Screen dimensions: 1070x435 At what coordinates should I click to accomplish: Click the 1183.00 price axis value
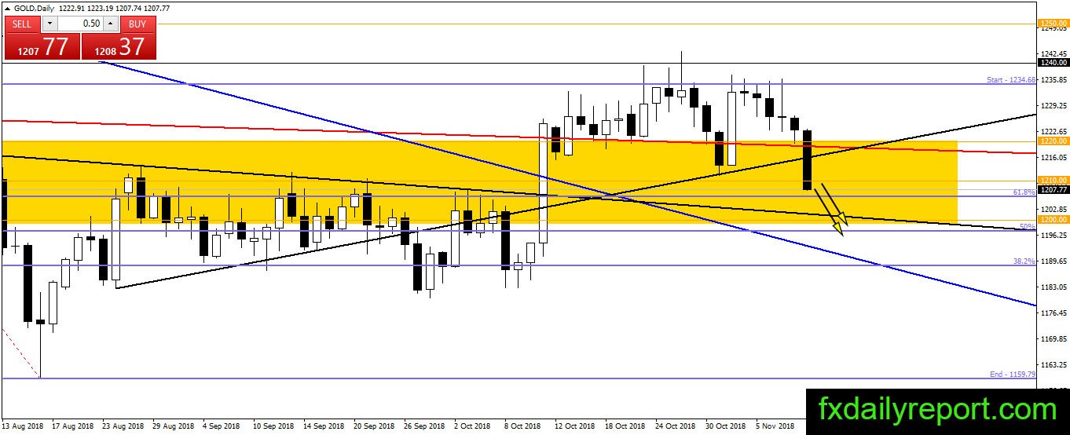1052,287
